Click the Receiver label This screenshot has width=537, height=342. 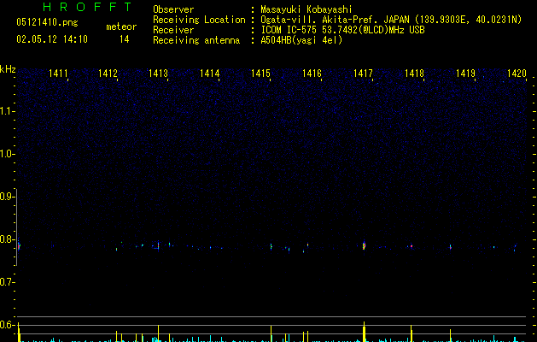[173, 30]
